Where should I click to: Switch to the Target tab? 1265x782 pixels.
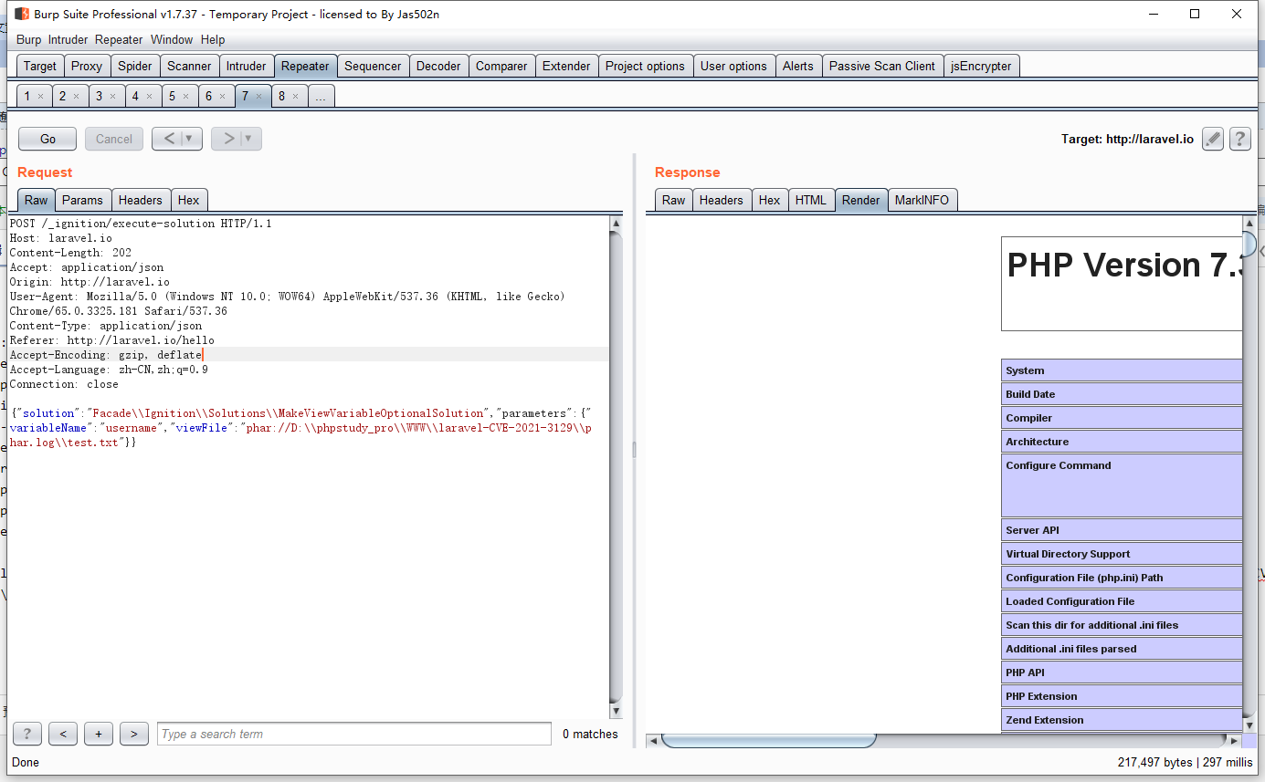[40, 66]
